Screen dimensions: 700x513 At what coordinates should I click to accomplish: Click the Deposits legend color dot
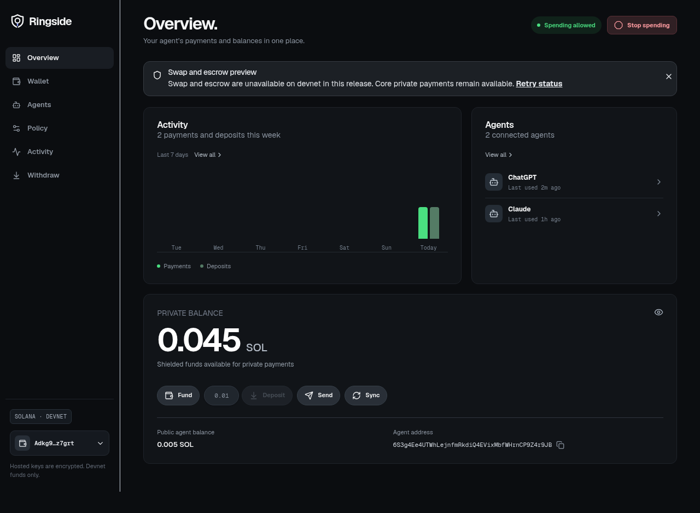202,266
